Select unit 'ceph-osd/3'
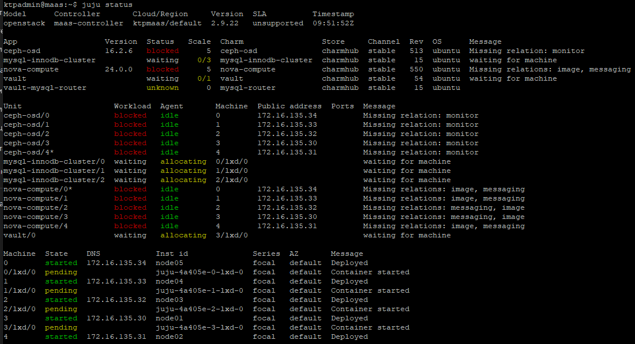The height and width of the screenshot is (344, 635). click(x=27, y=143)
